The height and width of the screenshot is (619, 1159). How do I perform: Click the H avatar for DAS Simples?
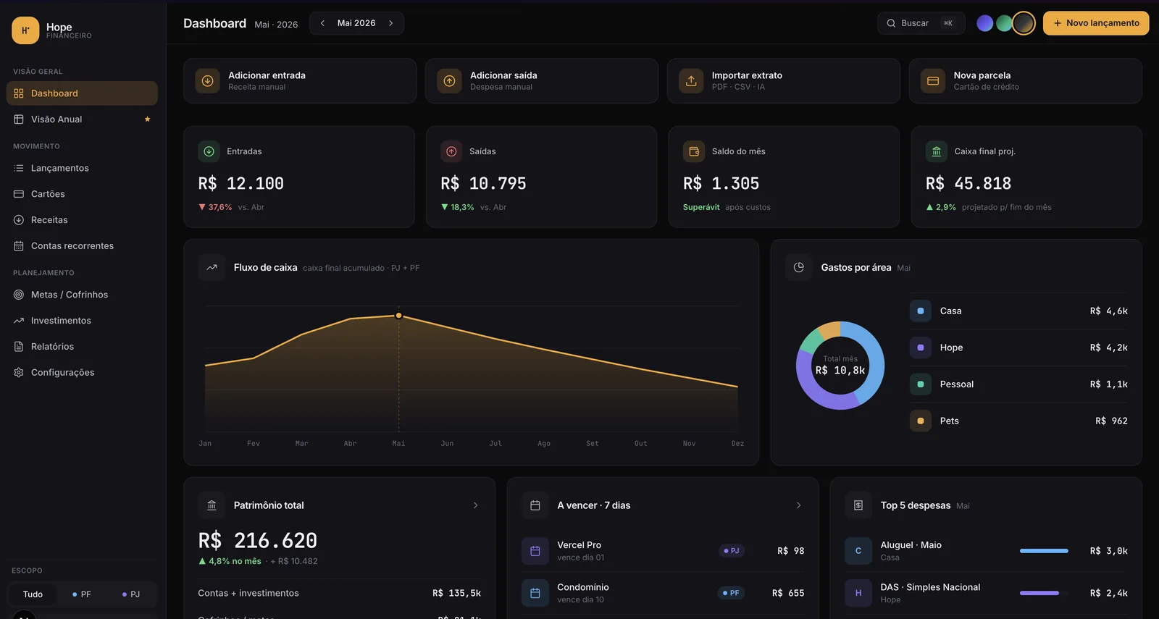click(858, 593)
